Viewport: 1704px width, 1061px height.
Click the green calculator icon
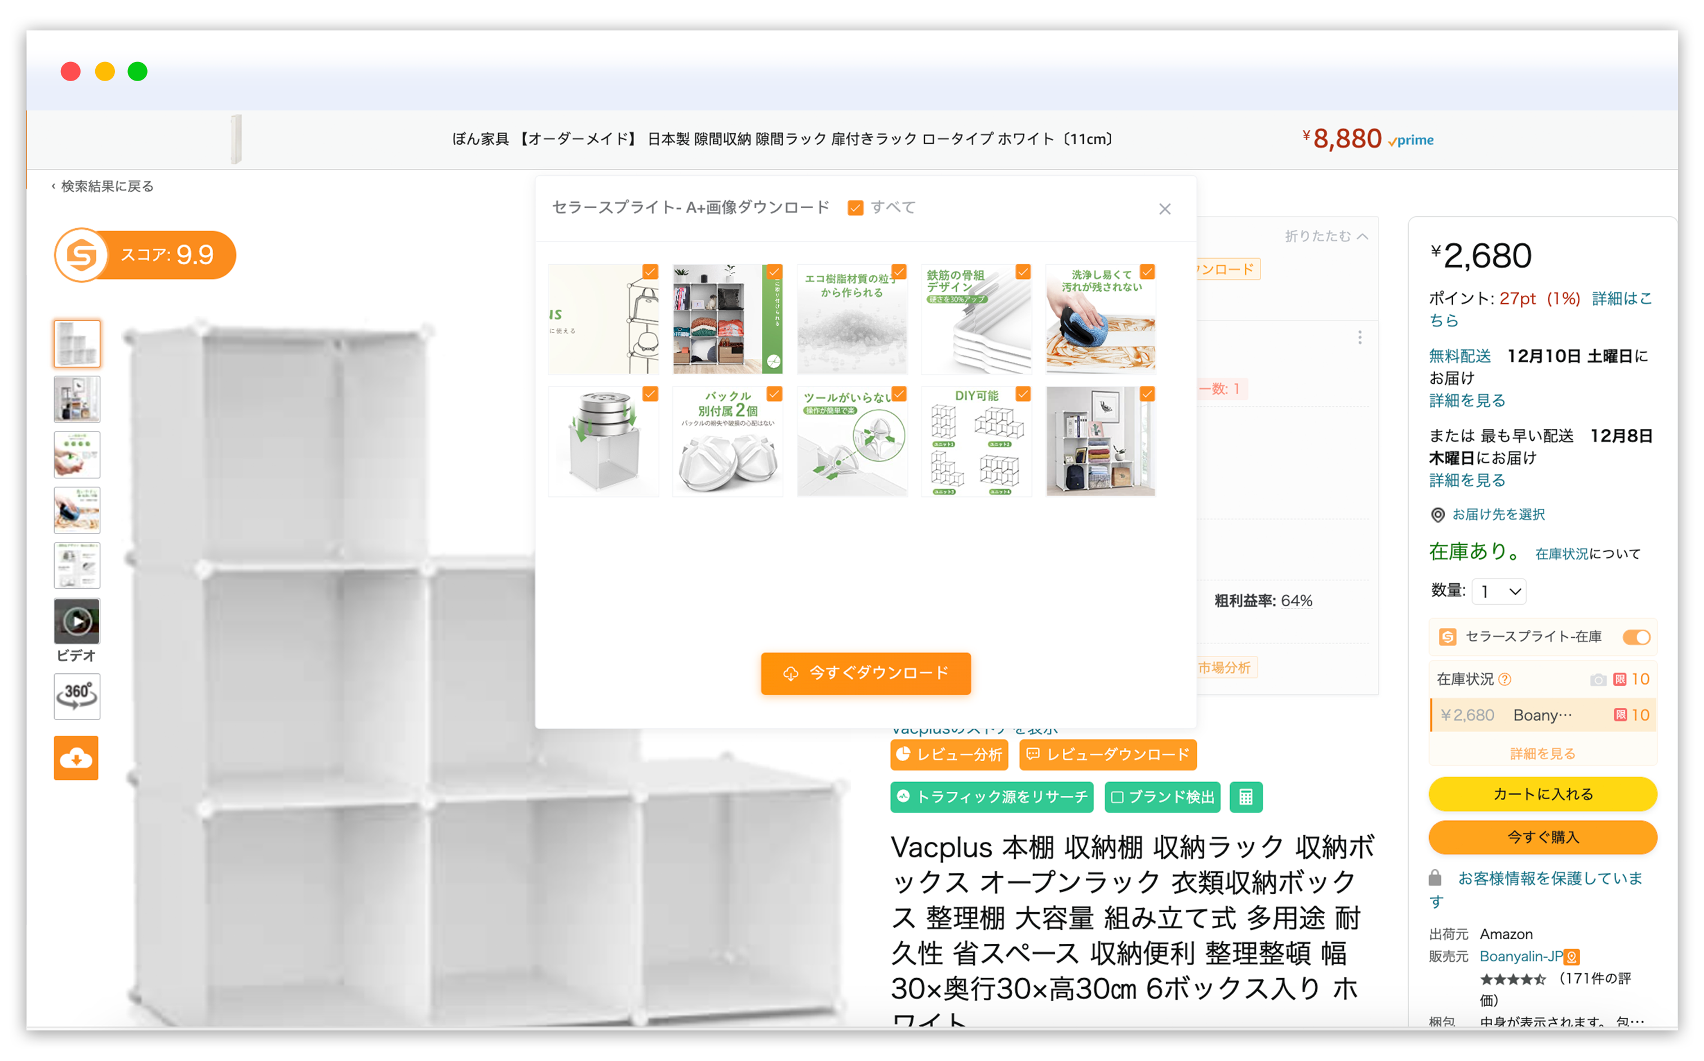coord(1246,797)
